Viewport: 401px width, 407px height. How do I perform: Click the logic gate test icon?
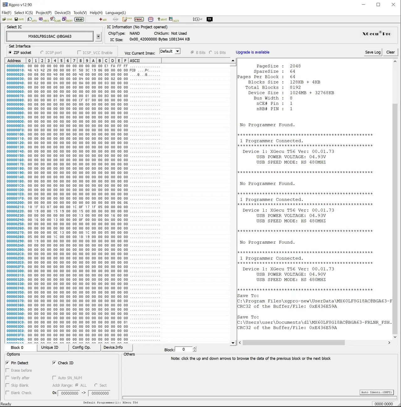pos(198,19)
